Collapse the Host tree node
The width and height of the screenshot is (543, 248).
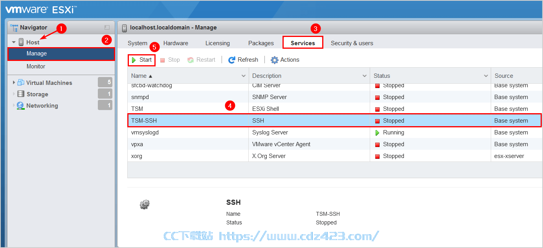click(14, 42)
